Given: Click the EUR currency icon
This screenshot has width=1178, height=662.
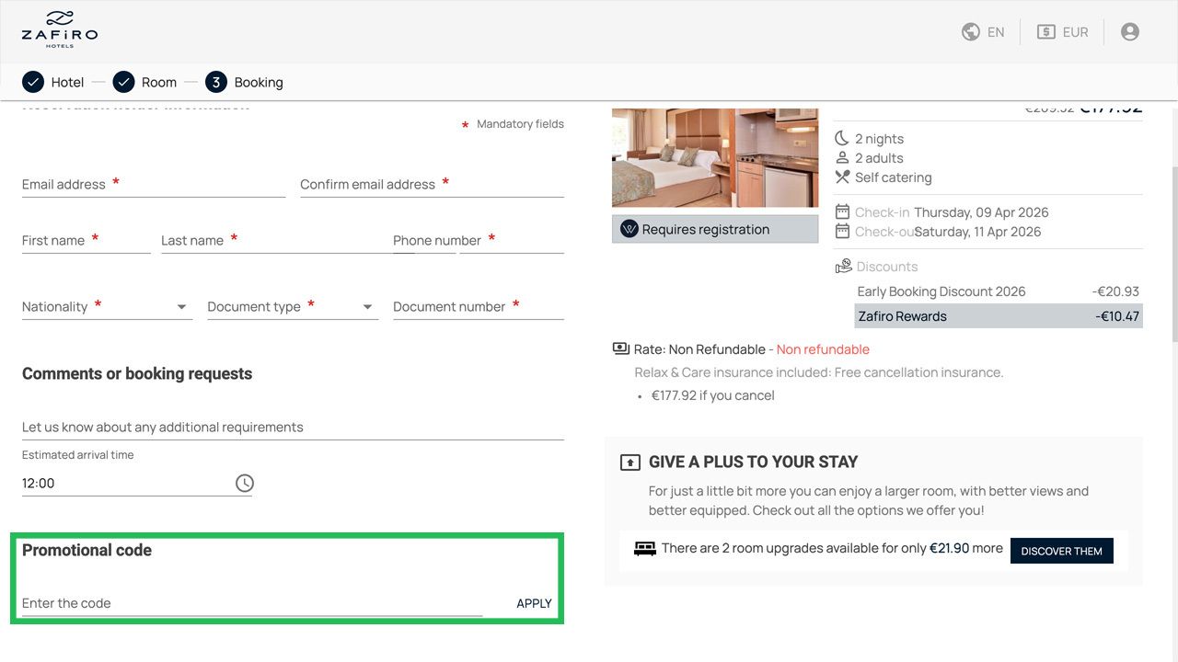Looking at the screenshot, I should point(1045,30).
